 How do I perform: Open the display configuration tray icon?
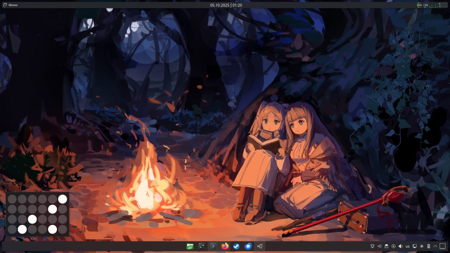point(414,246)
